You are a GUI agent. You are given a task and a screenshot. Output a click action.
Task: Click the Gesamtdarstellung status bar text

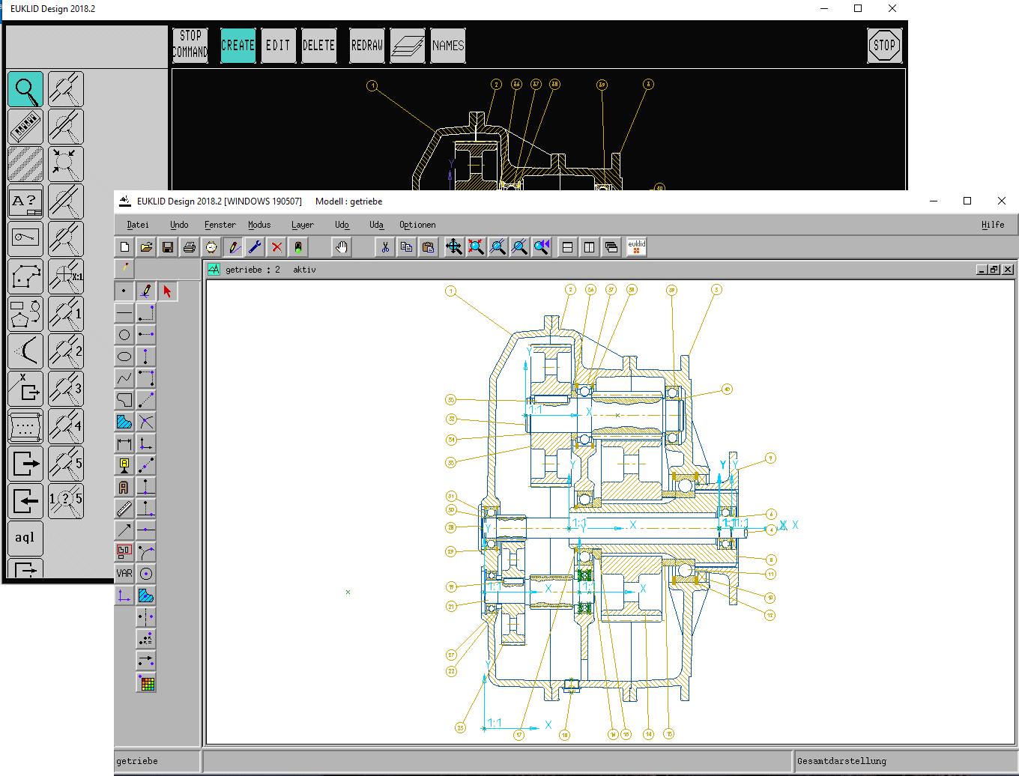[841, 761]
